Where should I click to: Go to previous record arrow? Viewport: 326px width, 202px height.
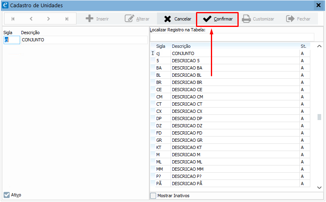(x=31, y=19)
